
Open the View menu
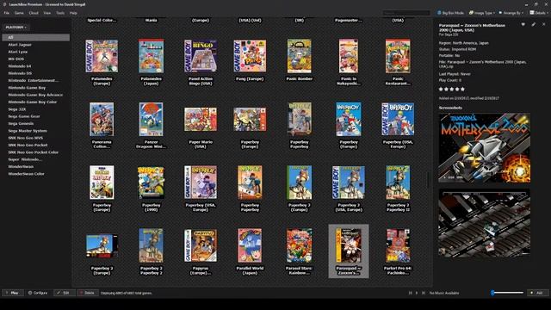(x=47, y=13)
